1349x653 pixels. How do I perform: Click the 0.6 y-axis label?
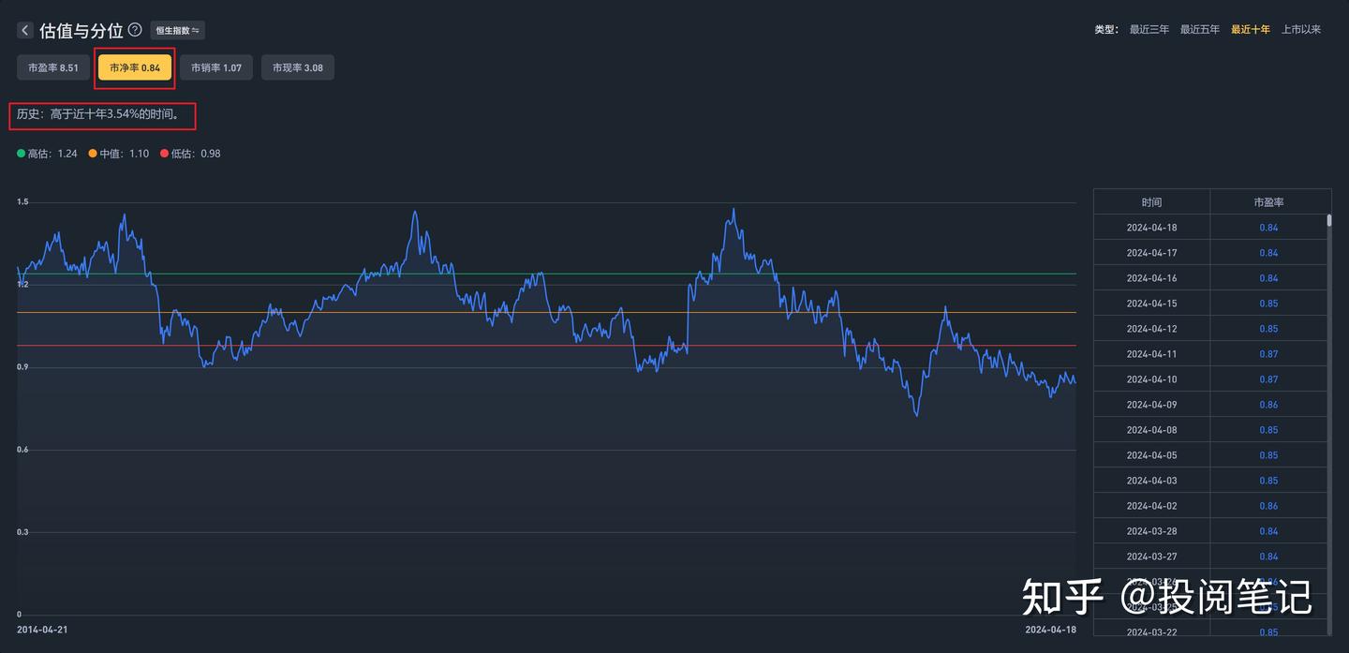[x=22, y=450]
